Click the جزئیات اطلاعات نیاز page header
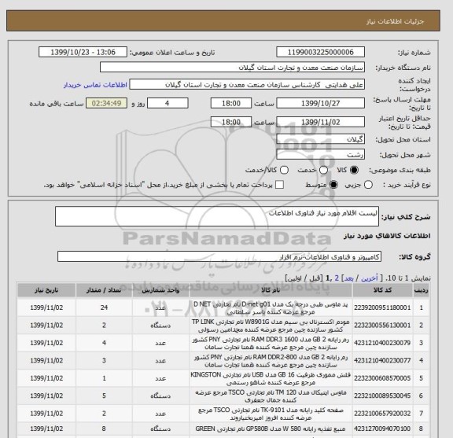 coord(396,22)
